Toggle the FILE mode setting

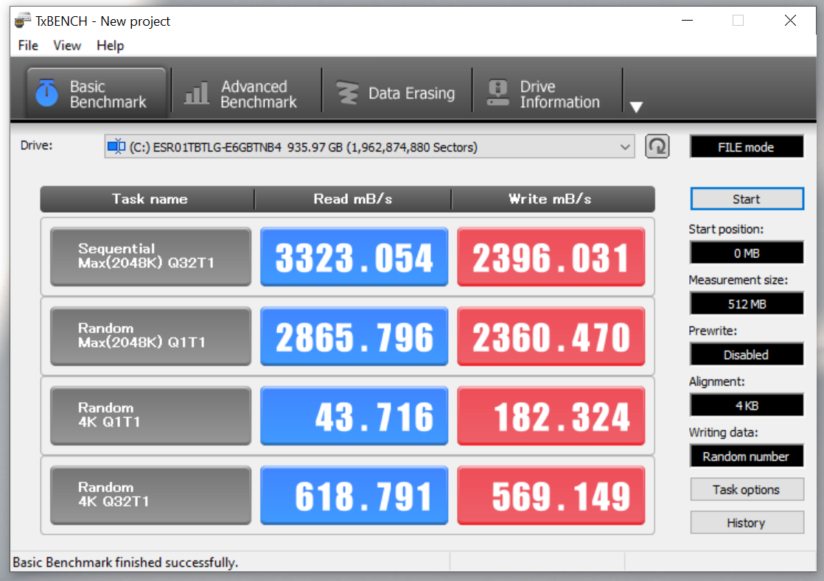click(746, 147)
